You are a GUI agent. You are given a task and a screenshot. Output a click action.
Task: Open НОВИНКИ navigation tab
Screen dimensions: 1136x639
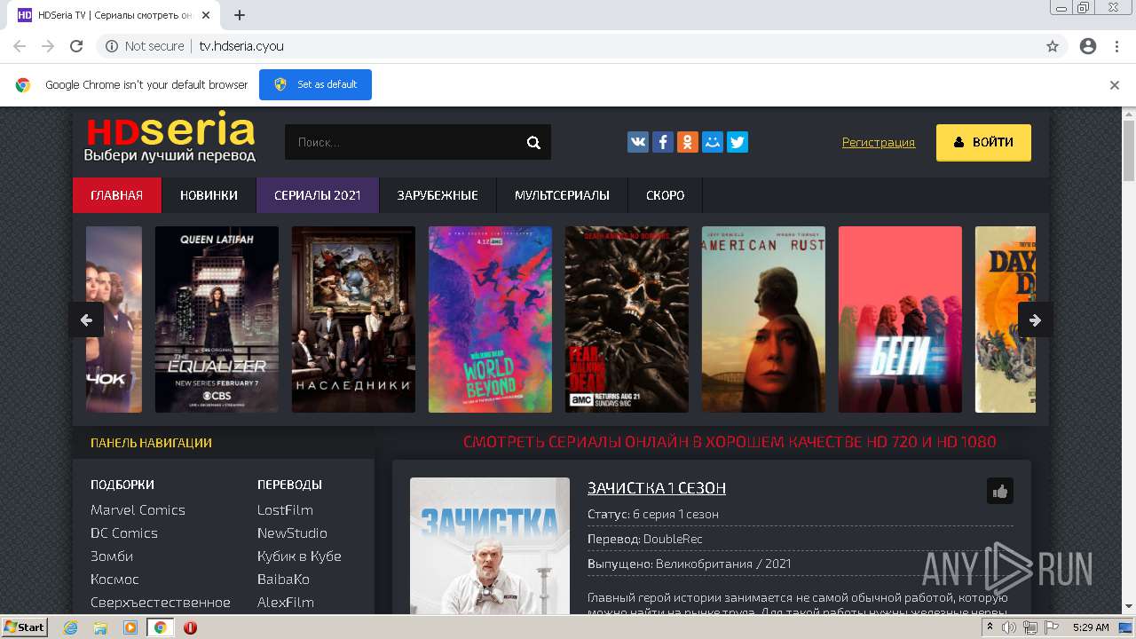pyautogui.click(x=209, y=195)
